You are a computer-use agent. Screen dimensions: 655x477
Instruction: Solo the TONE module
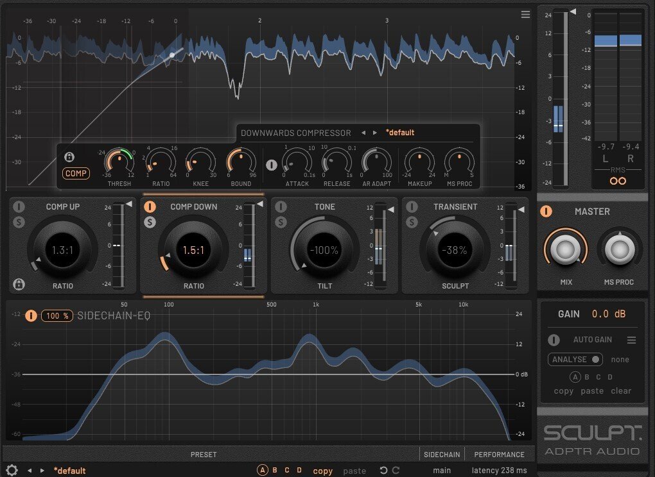[x=281, y=222]
